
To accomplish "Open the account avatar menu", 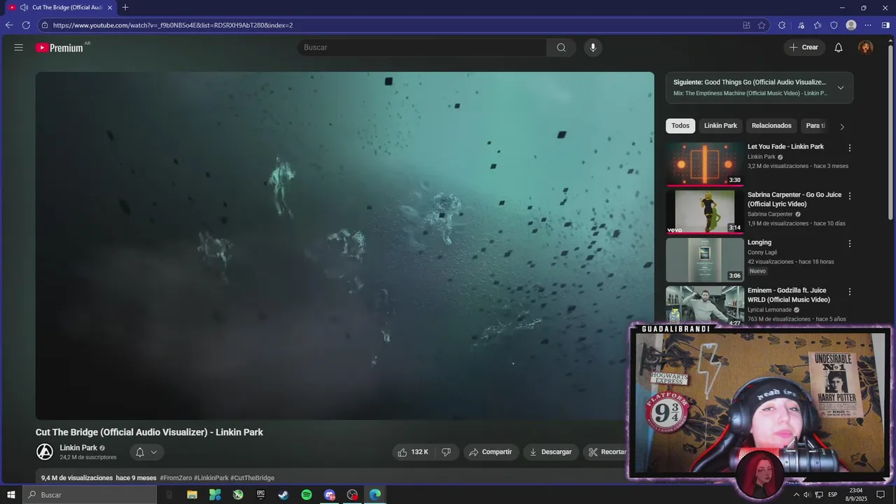I will pyautogui.click(x=866, y=48).
